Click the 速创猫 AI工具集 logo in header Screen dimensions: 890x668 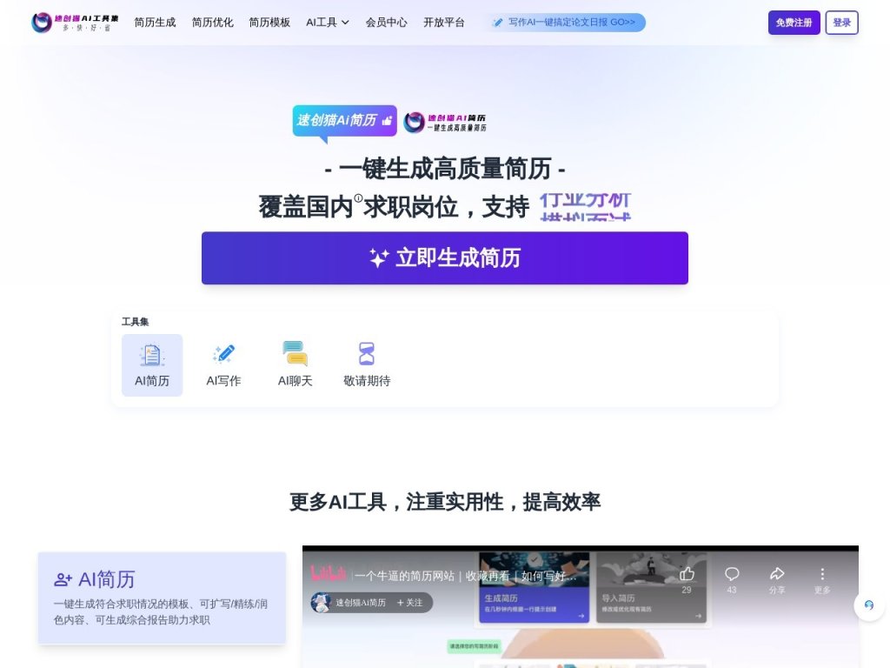[x=75, y=23]
